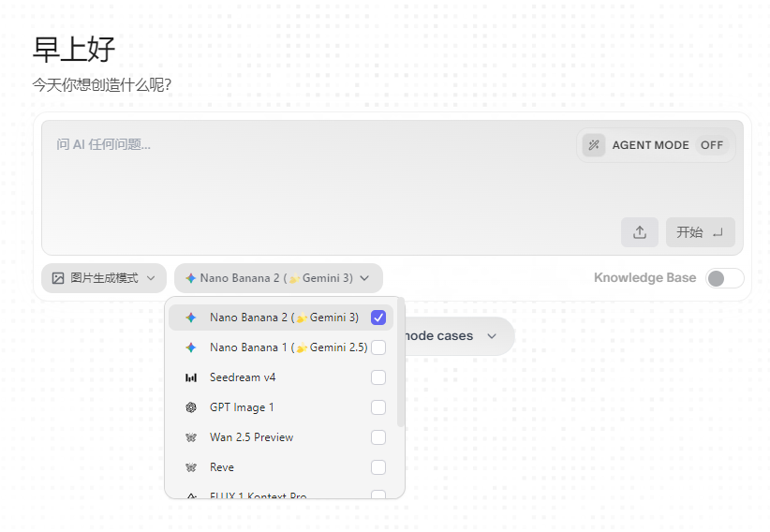Screen dimensions: 770x532
Task: Click the 开始 start button
Action: [701, 232]
